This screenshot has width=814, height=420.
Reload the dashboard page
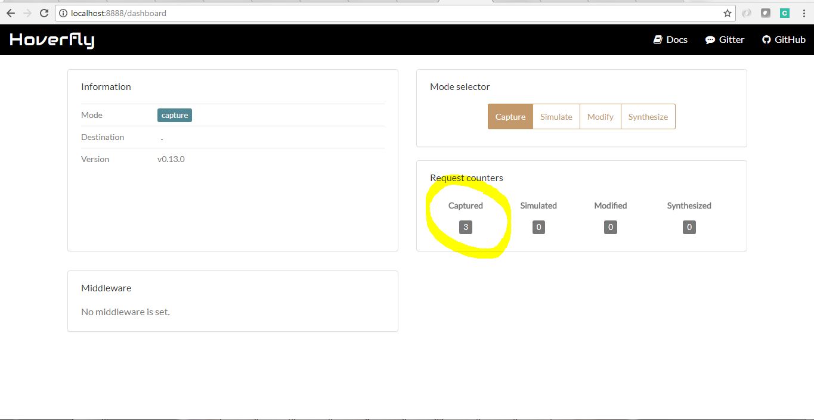click(x=44, y=13)
